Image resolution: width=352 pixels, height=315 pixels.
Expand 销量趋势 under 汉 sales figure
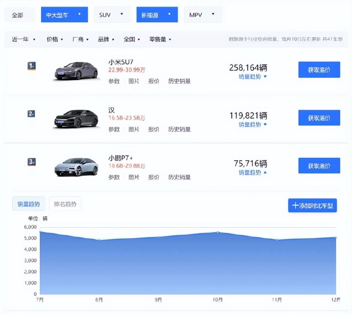click(251, 125)
